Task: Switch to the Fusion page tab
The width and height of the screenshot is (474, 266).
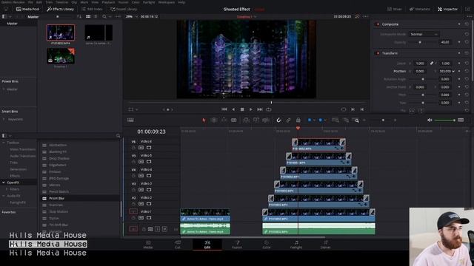Action: click(x=237, y=245)
